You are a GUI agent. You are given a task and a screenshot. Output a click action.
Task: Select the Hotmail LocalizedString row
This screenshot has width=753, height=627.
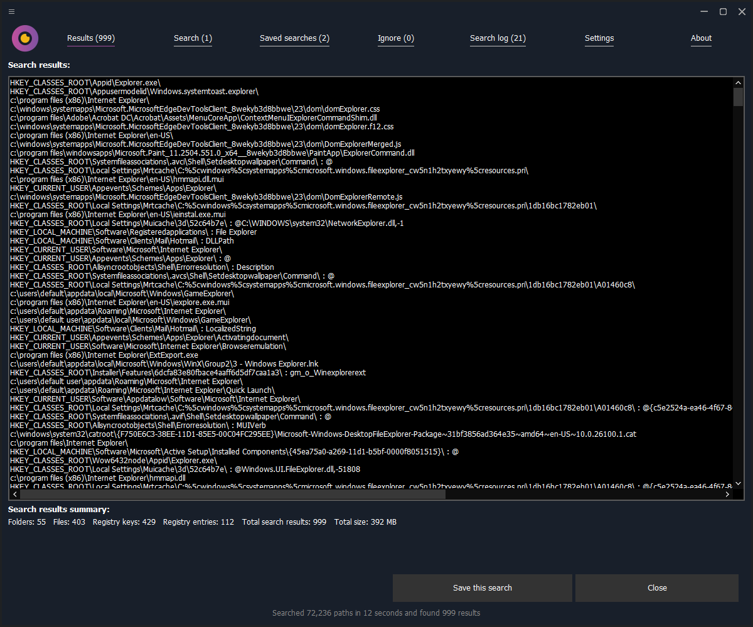tap(371, 329)
